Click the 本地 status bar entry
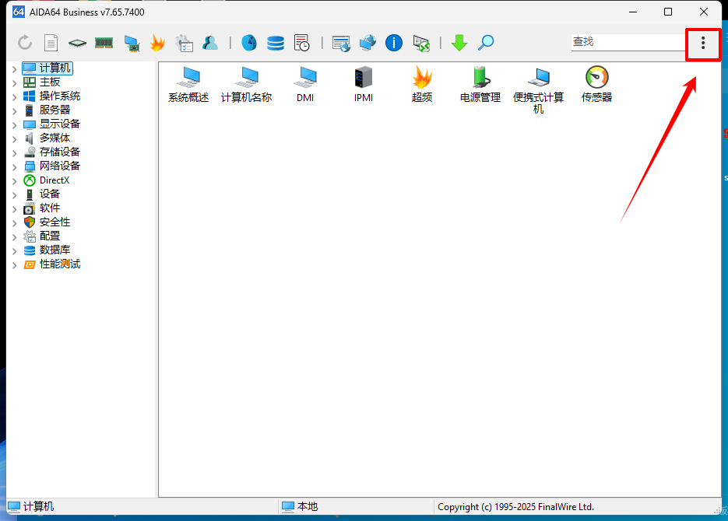The height and width of the screenshot is (521, 728). click(x=300, y=507)
